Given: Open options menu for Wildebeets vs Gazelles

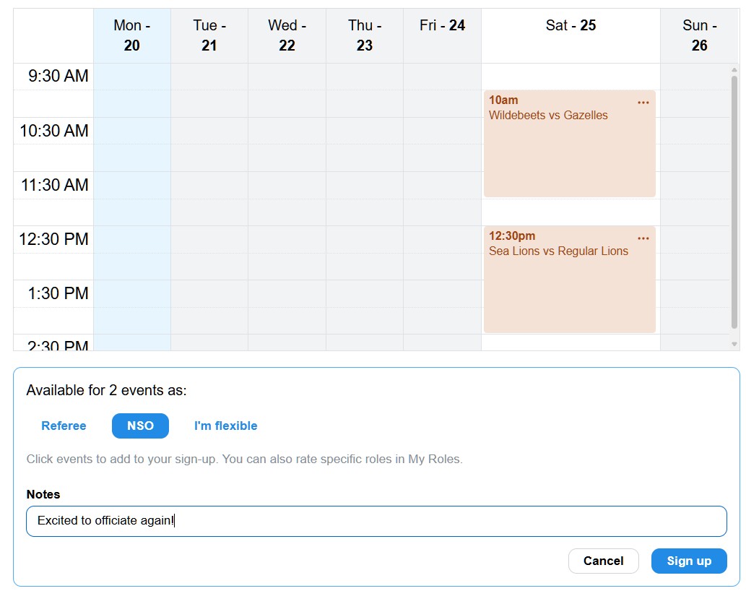Looking at the screenshot, I should click(643, 103).
